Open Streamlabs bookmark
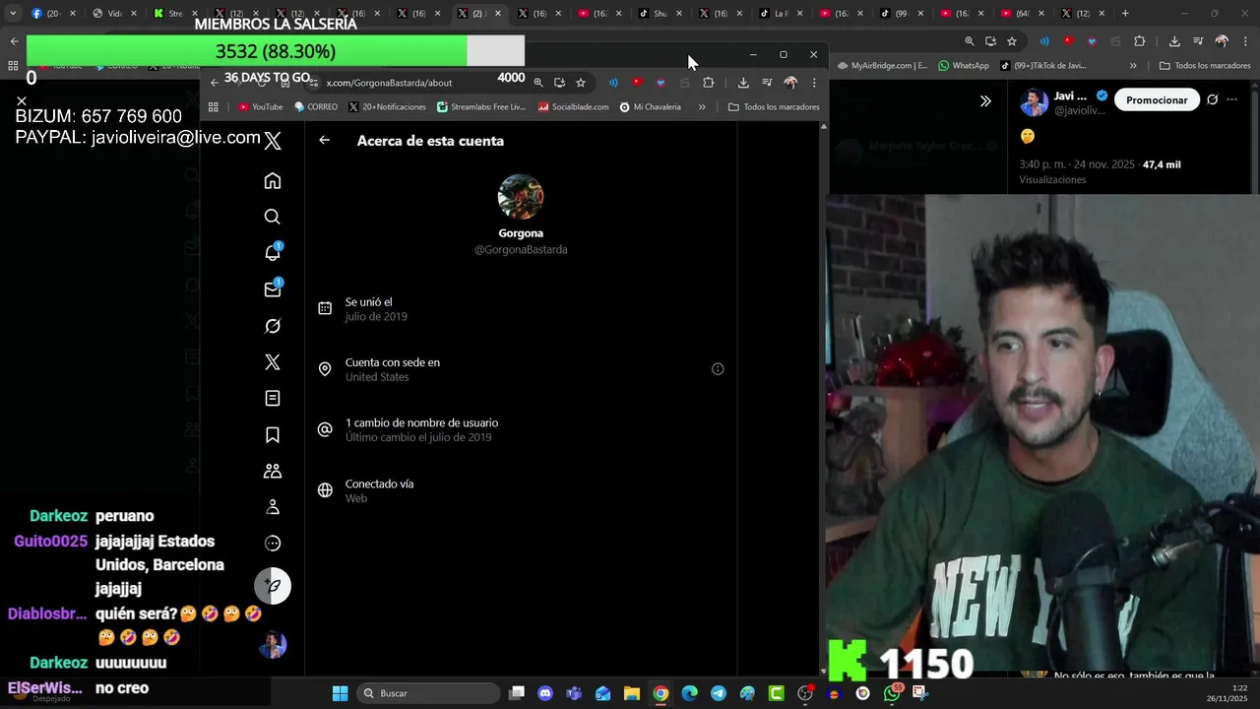This screenshot has width=1260, height=709. tap(481, 106)
